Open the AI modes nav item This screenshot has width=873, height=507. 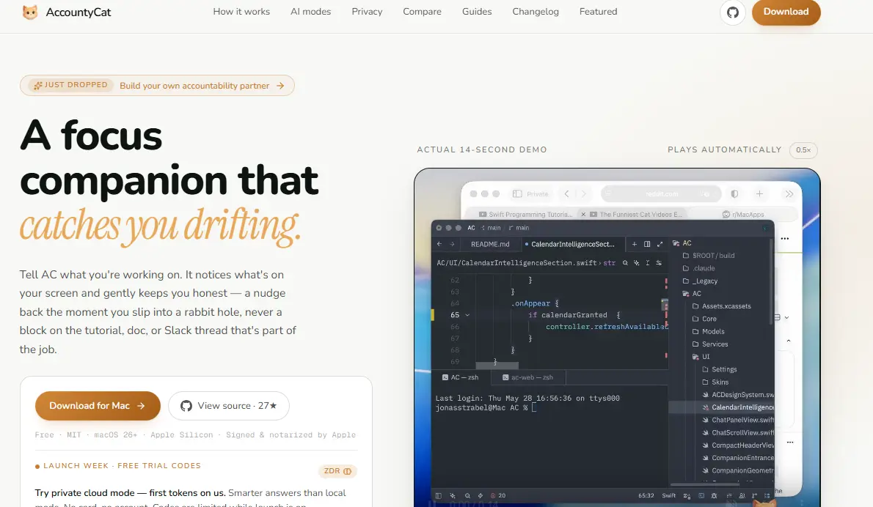click(310, 12)
